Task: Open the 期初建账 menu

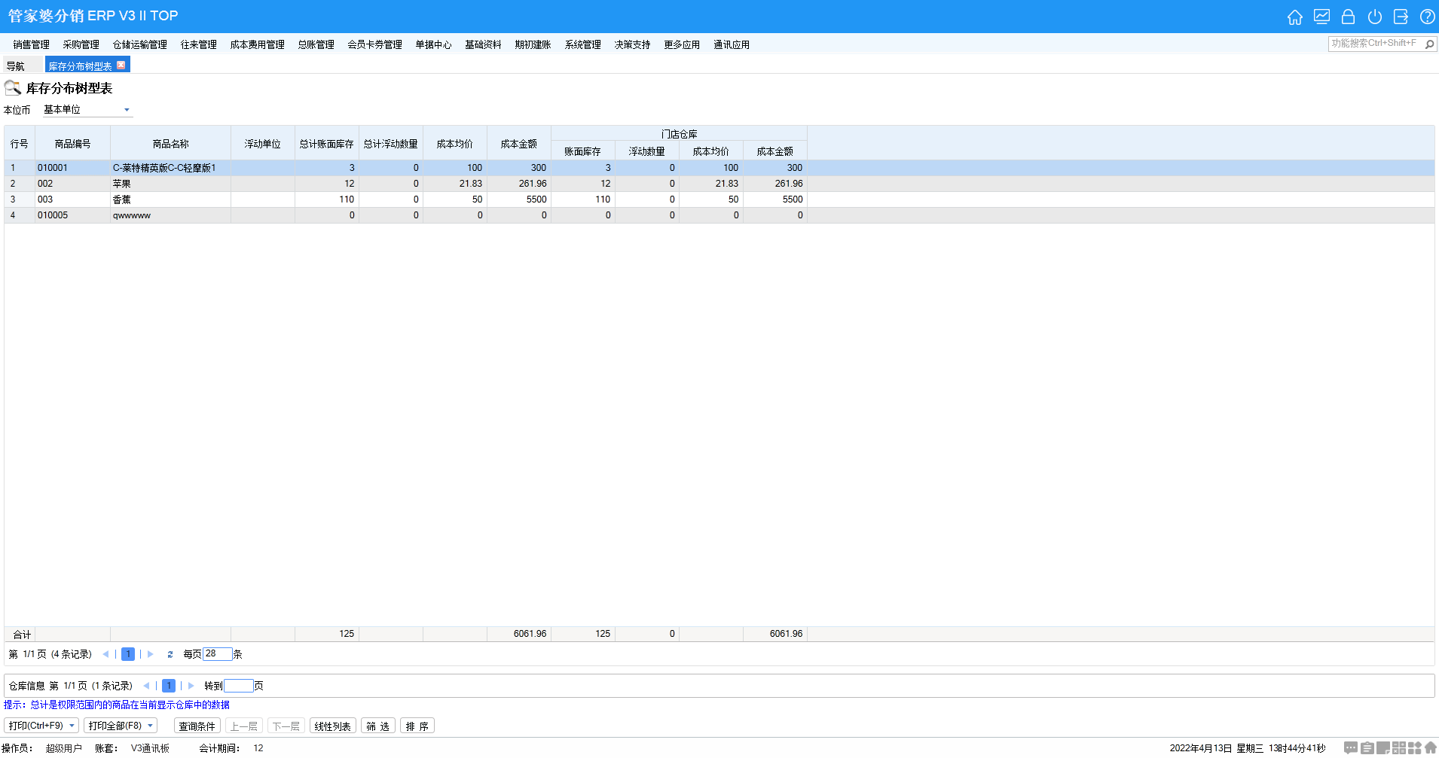Action: 533,44
